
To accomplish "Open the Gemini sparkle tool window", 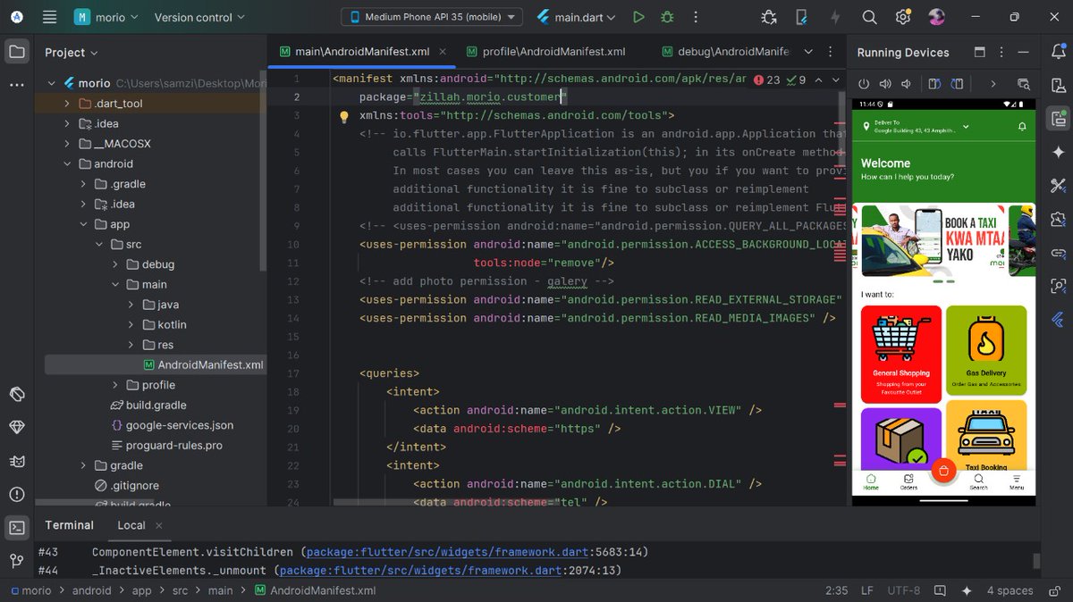I will (x=1059, y=152).
